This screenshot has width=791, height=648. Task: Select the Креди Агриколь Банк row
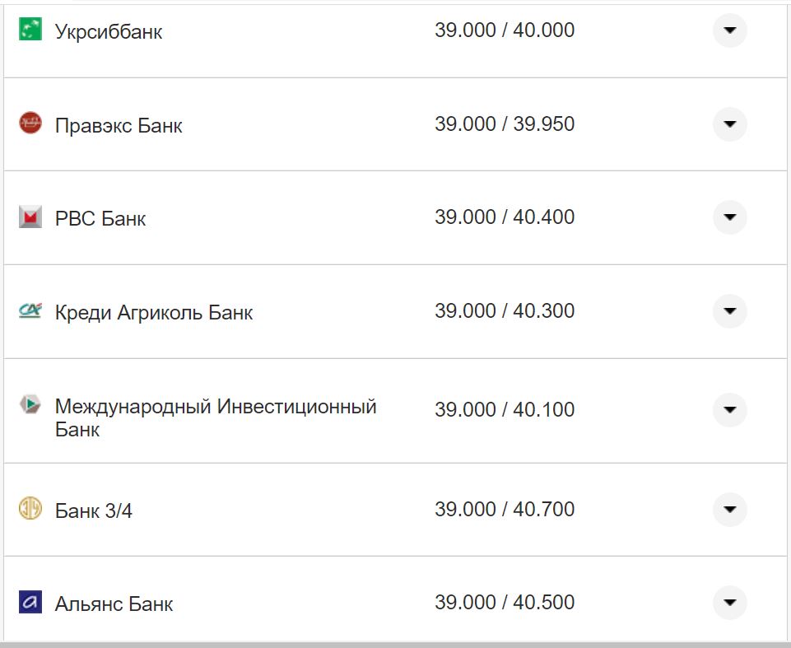[x=152, y=311]
